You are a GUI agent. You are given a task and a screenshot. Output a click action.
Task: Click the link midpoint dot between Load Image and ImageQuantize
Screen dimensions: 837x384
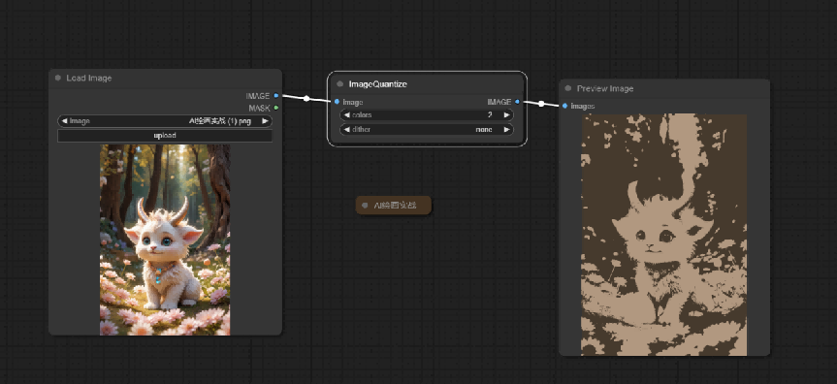[306, 98]
